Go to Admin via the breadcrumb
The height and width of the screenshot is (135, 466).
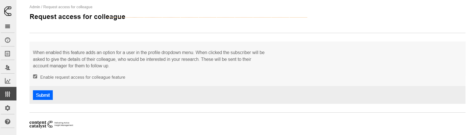[x=35, y=7]
